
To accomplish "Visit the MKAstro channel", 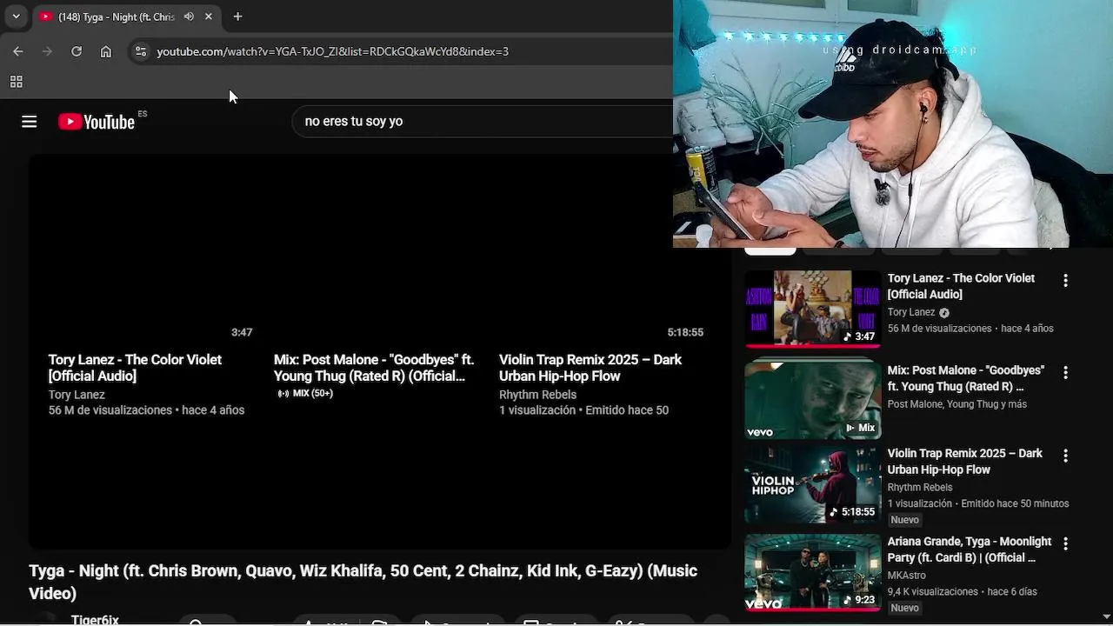I will [x=906, y=576].
